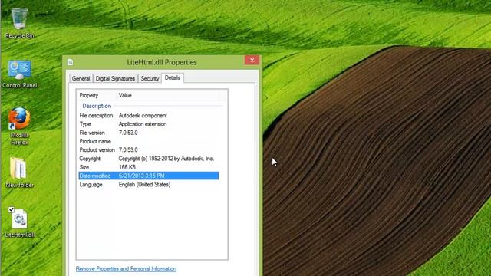Screen dimensions: 491x276
Task: Select the Product version row
Action: click(149, 150)
